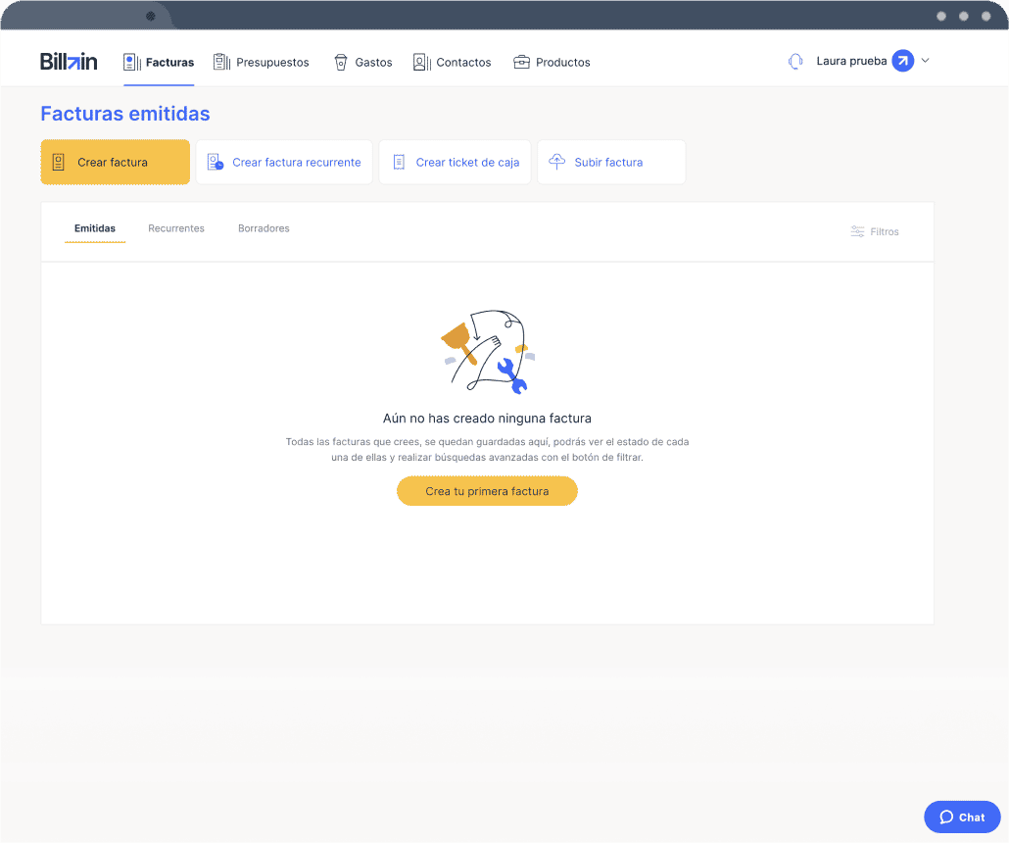Click the Presupuestos nav icon

pos(222,63)
